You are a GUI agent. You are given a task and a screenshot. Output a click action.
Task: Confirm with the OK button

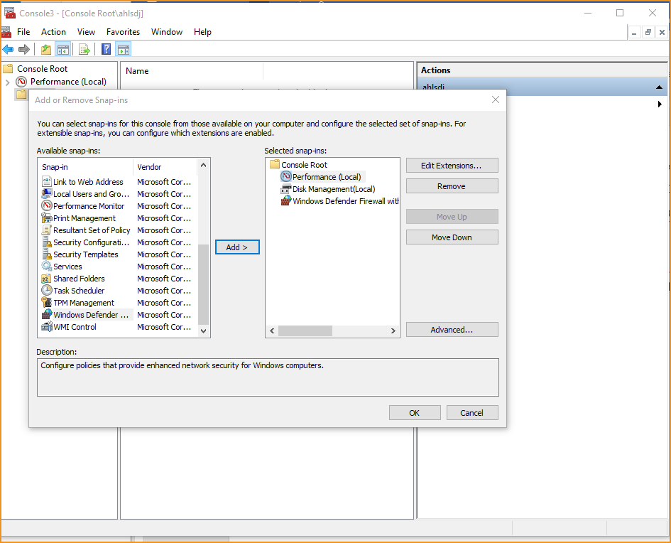pos(415,413)
